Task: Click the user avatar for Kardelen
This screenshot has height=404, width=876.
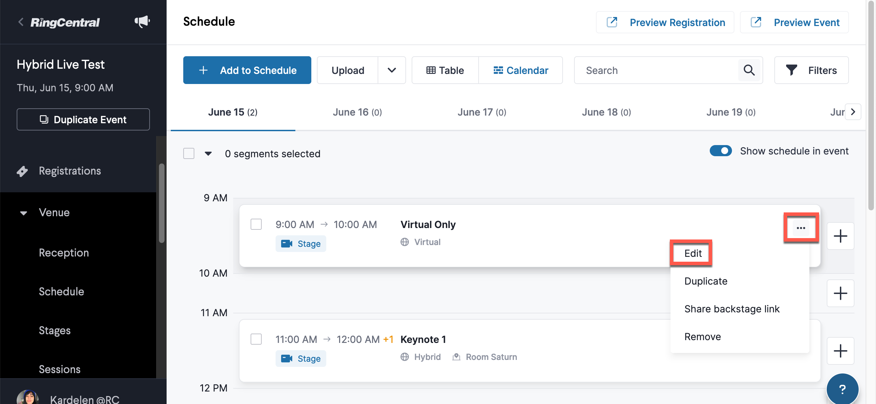Action: pos(28,397)
